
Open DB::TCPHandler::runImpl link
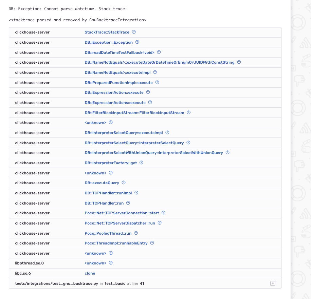pos(108,193)
